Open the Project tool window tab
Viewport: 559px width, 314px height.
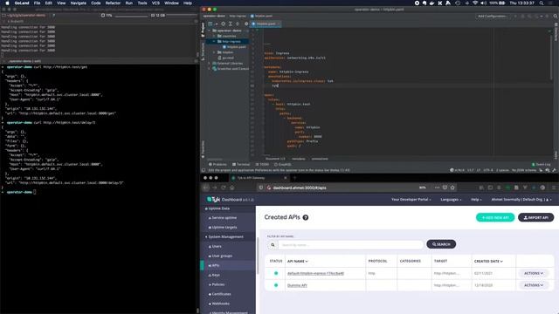tap(203, 30)
